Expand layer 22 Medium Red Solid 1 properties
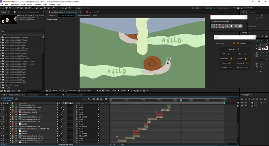This screenshot has height=146, width=269. (10, 112)
